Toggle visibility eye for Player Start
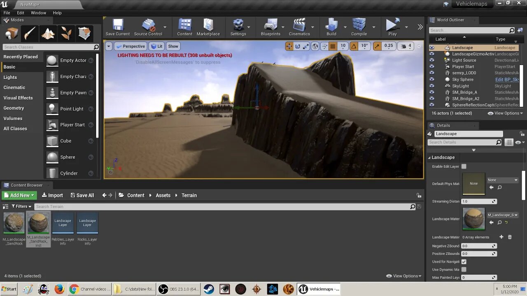 431,67
